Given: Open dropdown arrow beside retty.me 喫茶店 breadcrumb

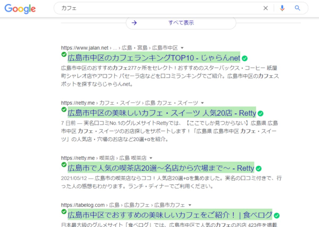Looking at the screenshot, I should pos(151,158).
